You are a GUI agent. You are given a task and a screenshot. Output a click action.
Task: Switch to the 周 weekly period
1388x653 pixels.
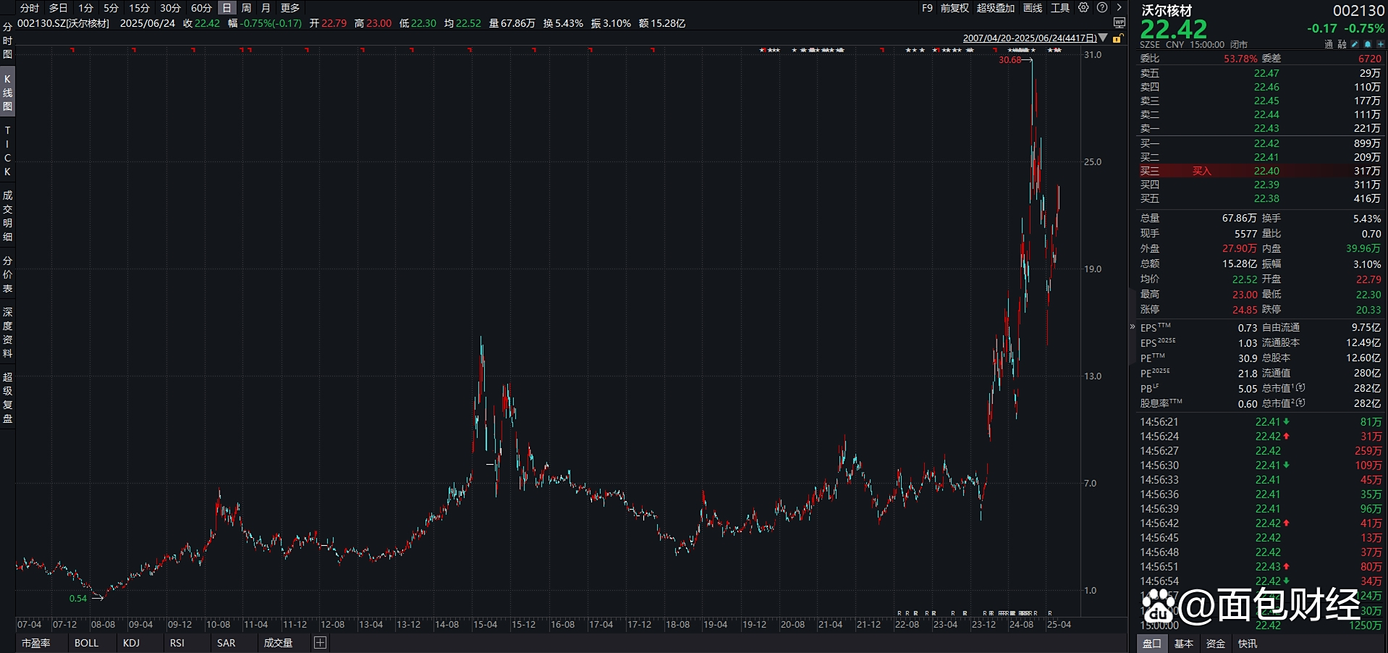click(246, 8)
